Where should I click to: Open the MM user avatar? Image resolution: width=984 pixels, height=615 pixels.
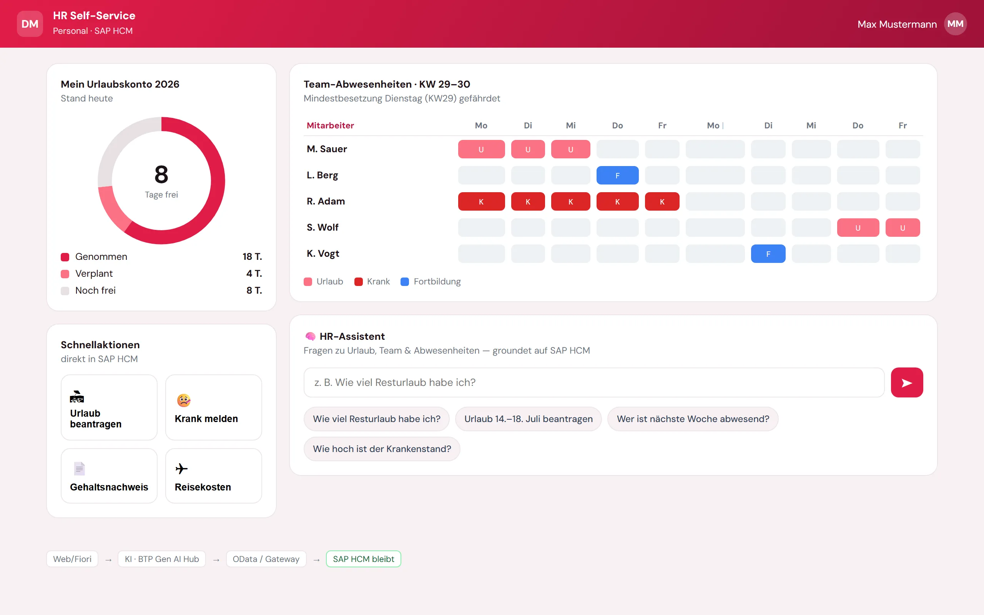click(955, 24)
